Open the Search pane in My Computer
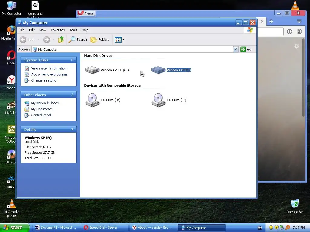This screenshot has height=232, width=310. point(77,40)
